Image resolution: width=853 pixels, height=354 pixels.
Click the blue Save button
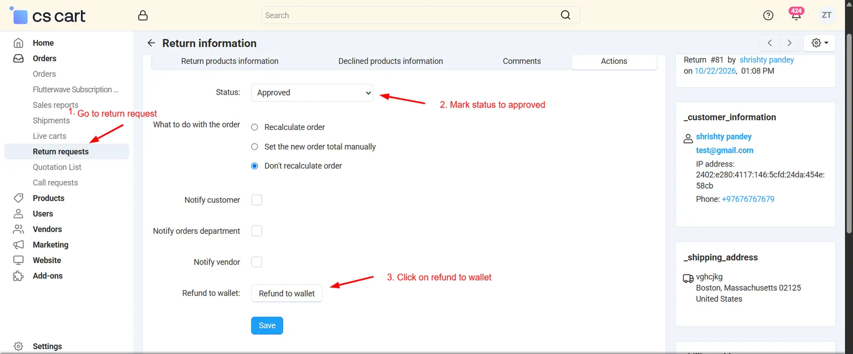267,326
